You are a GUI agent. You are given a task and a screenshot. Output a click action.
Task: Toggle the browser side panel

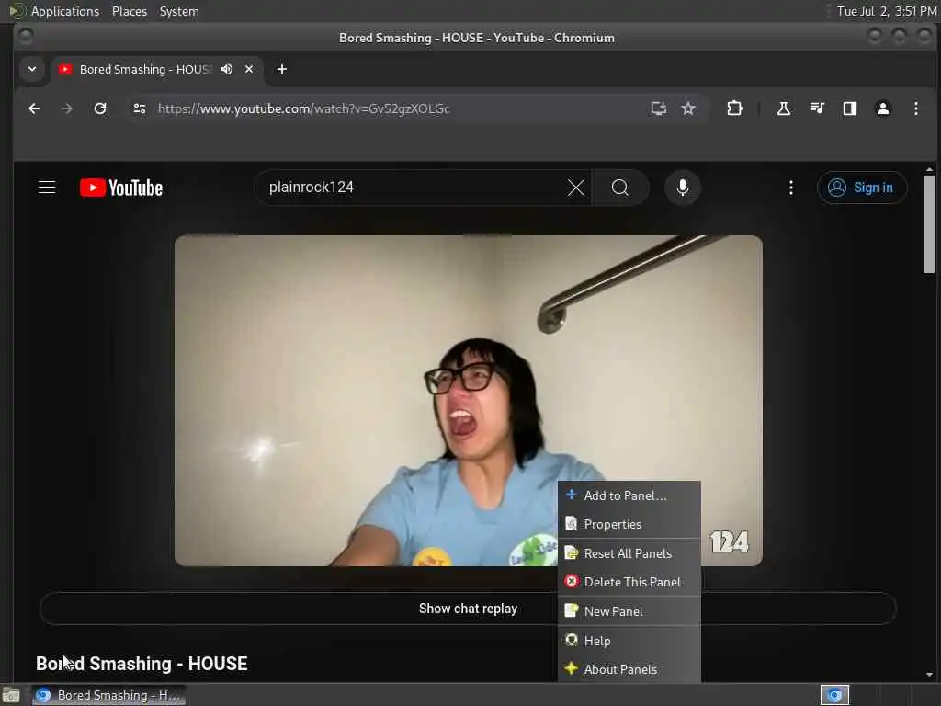(x=850, y=108)
